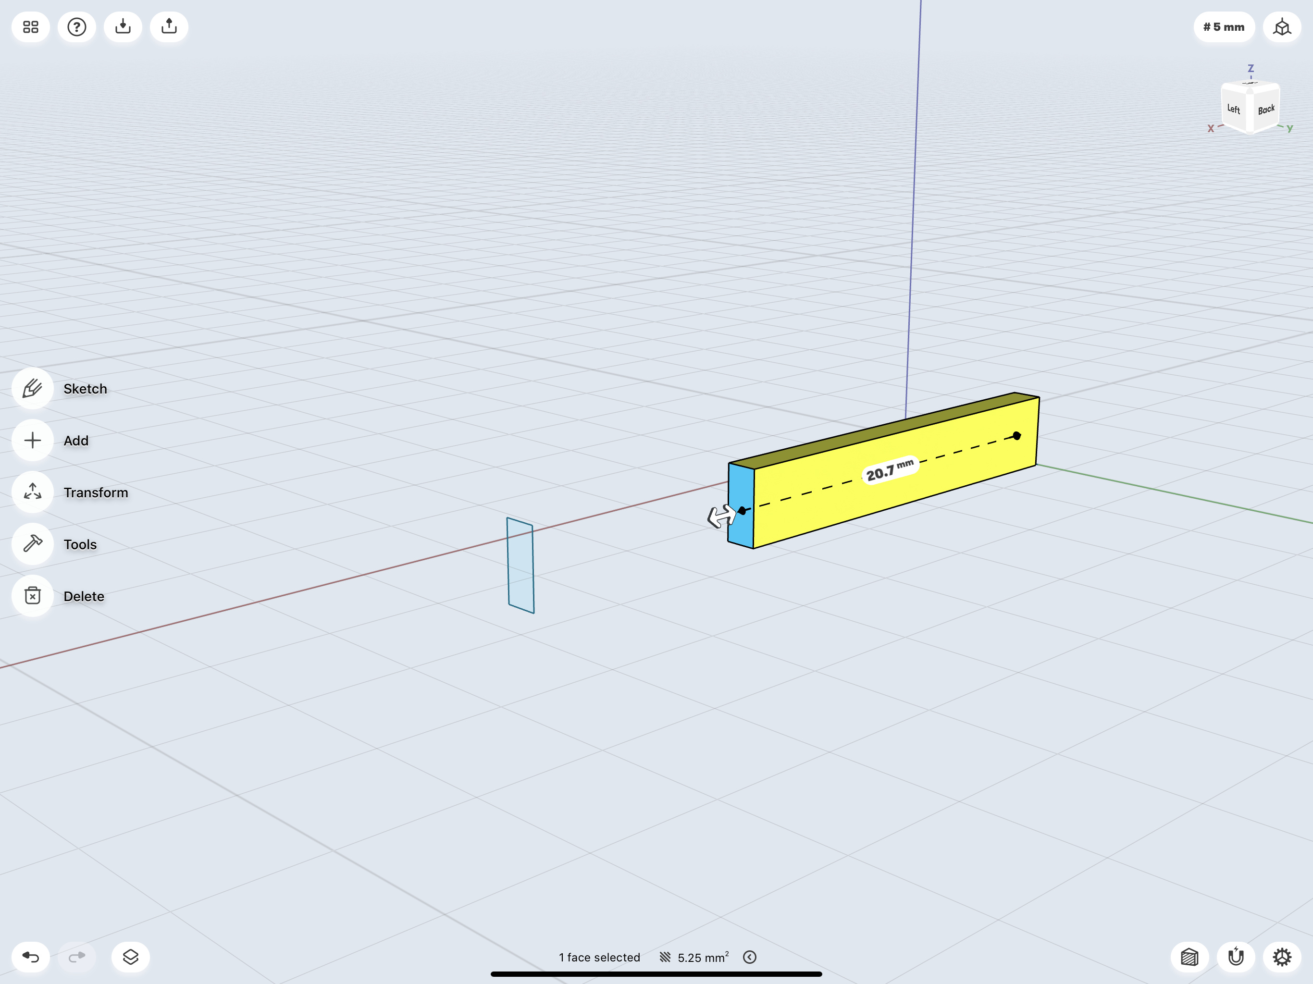Toggle snapping magnet icon
This screenshot has width=1313, height=984.
click(1235, 957)
